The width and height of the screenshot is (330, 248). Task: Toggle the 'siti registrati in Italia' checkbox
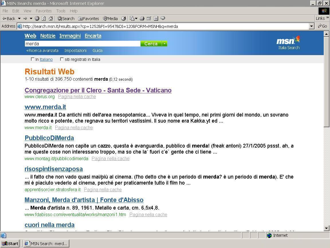62,59
